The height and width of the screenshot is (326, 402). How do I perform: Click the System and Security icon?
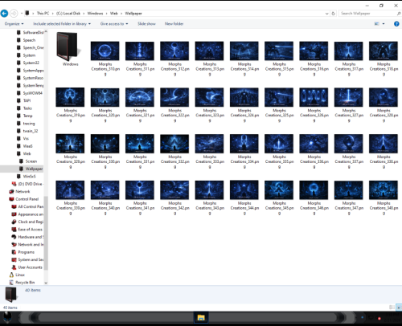pos(14,259)
